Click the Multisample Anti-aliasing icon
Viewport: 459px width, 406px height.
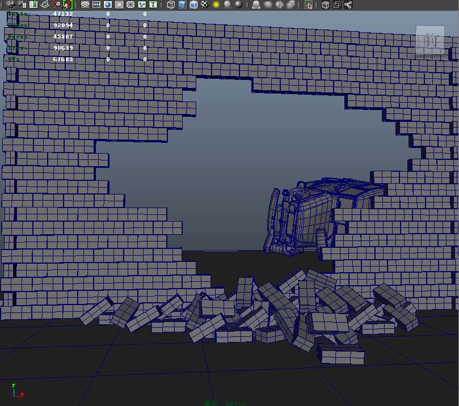click(x=280, y=5)
